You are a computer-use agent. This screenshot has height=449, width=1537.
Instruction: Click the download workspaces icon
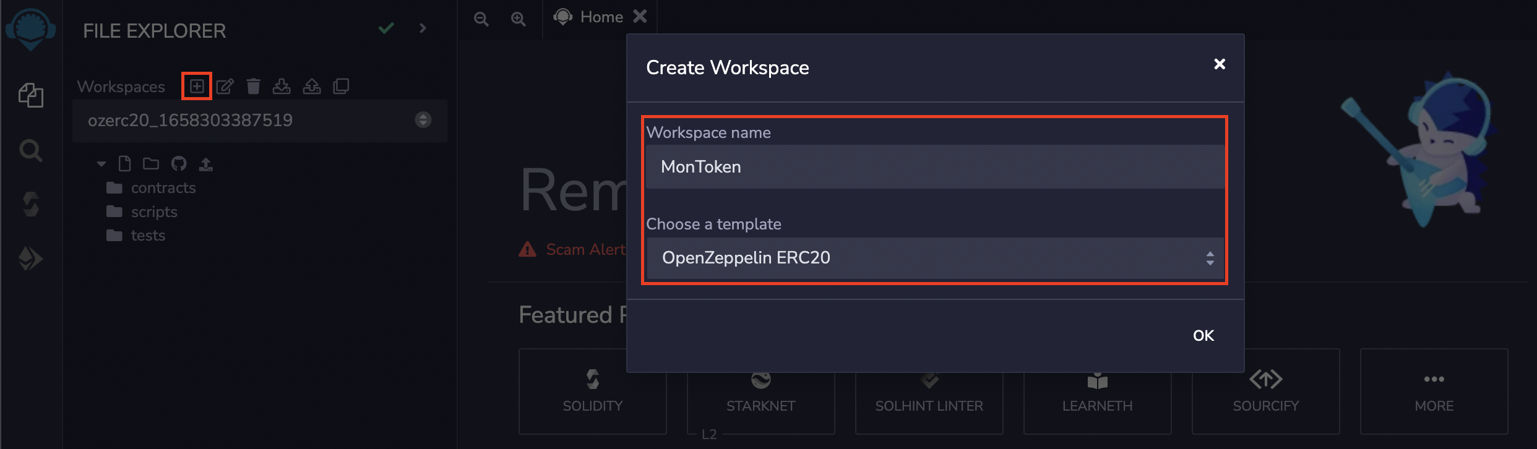coord(282,86)
